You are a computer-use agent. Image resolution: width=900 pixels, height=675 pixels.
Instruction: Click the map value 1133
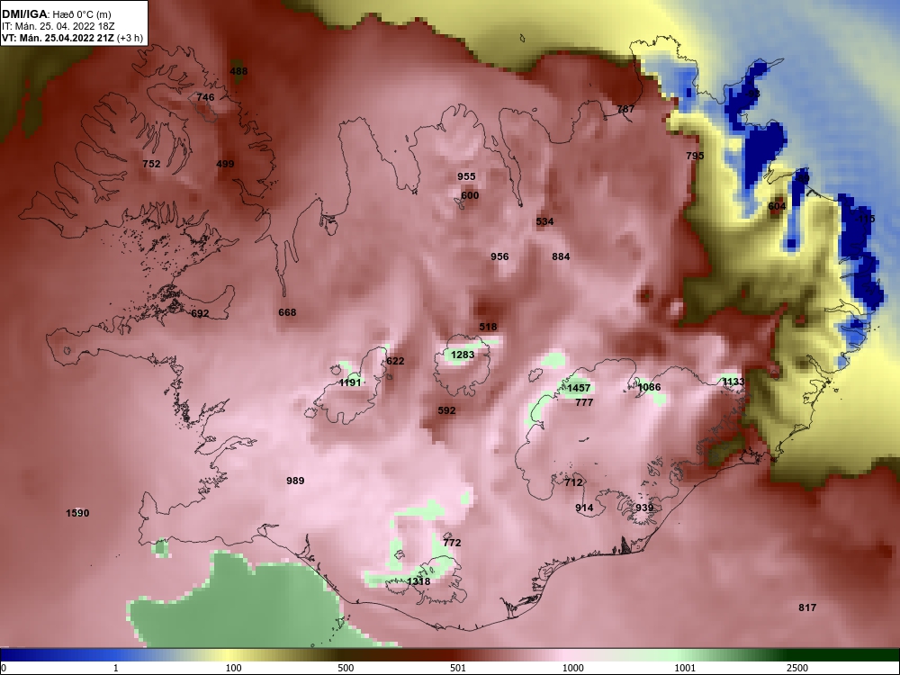[x=733, y=382]
